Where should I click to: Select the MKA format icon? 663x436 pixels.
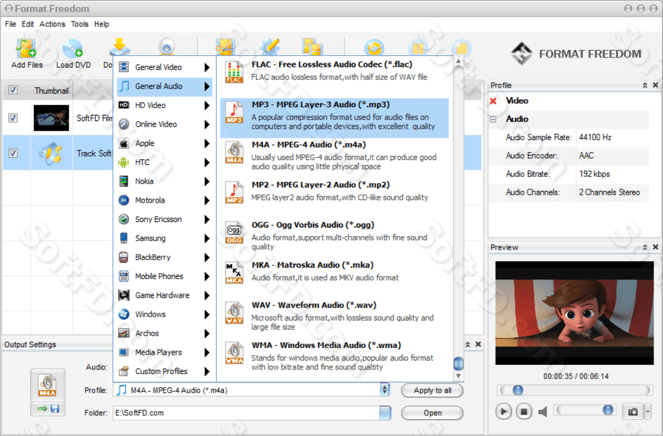coord(234,273)
